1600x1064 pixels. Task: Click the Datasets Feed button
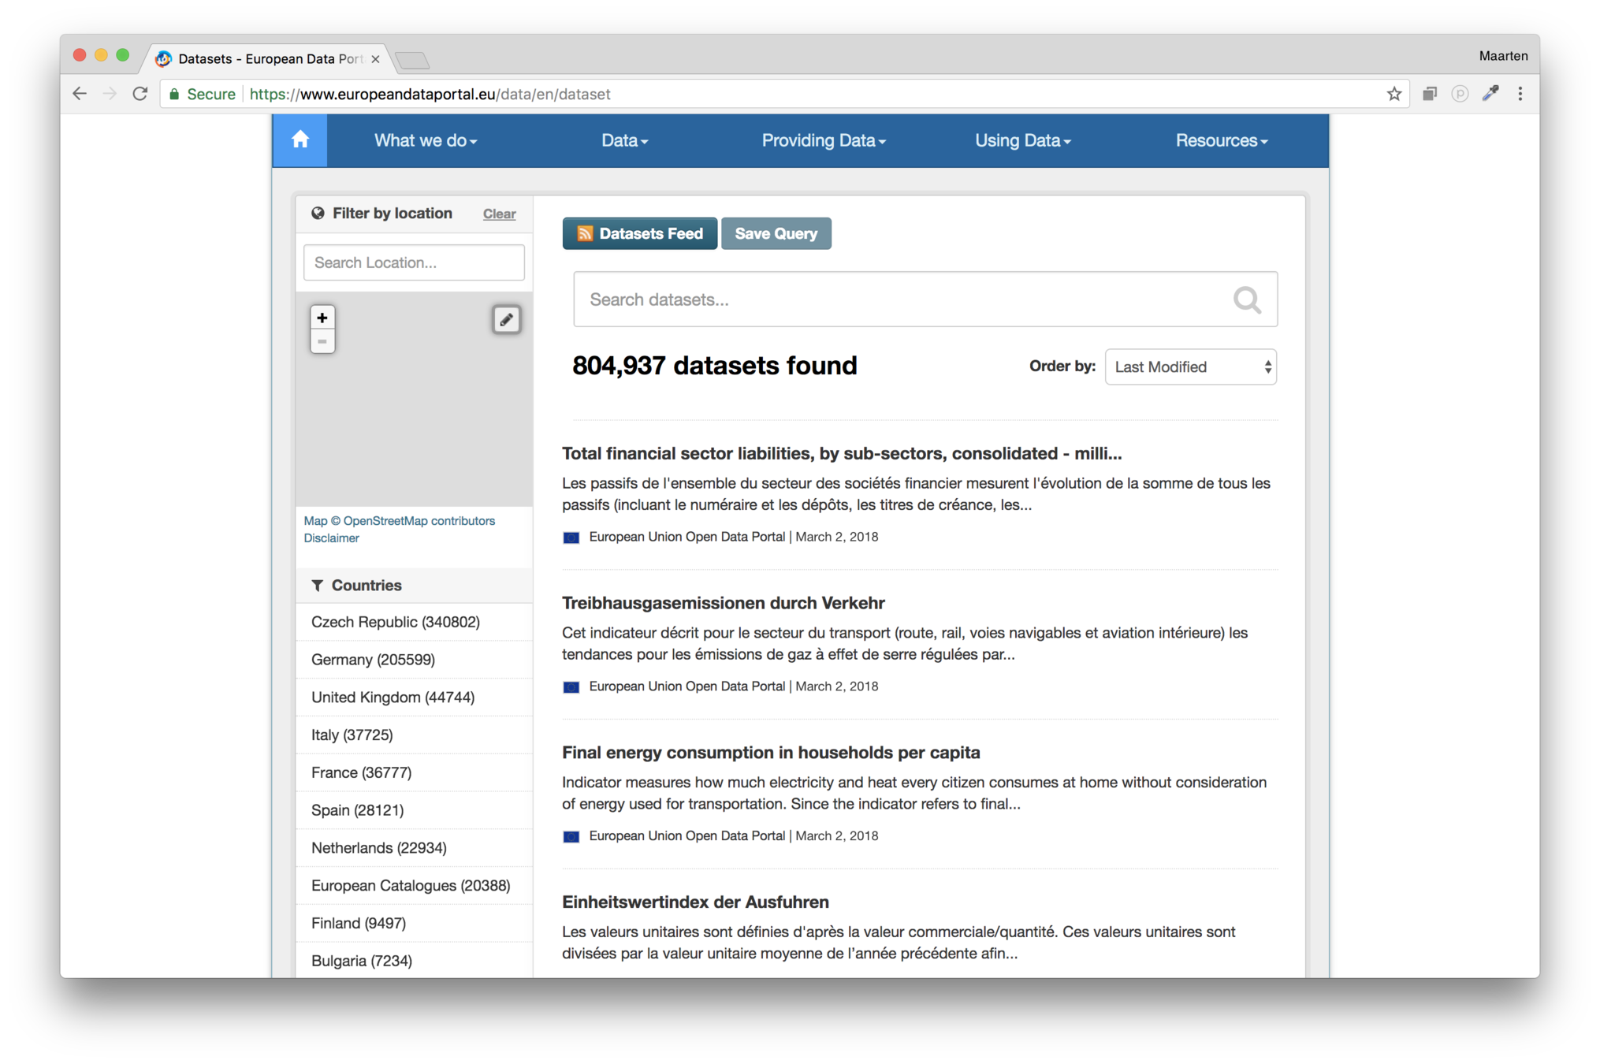(x=639, y=234)
